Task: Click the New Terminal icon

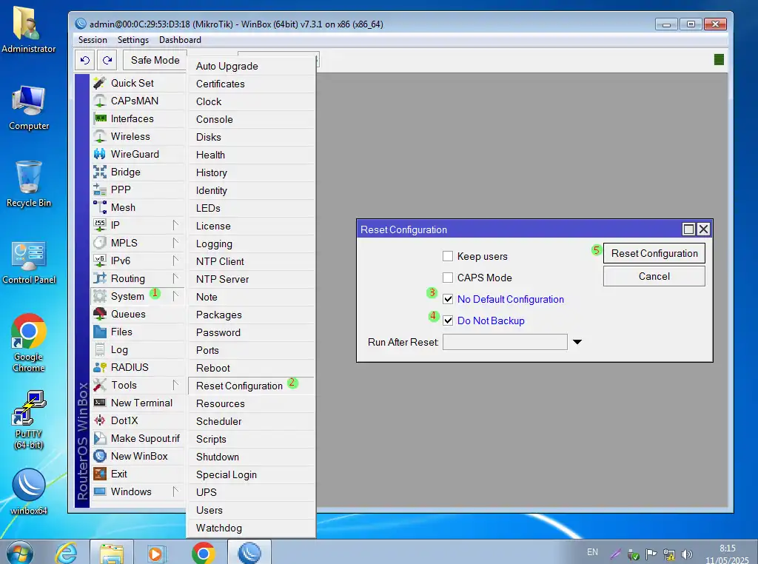Action: tap(100, 403)
